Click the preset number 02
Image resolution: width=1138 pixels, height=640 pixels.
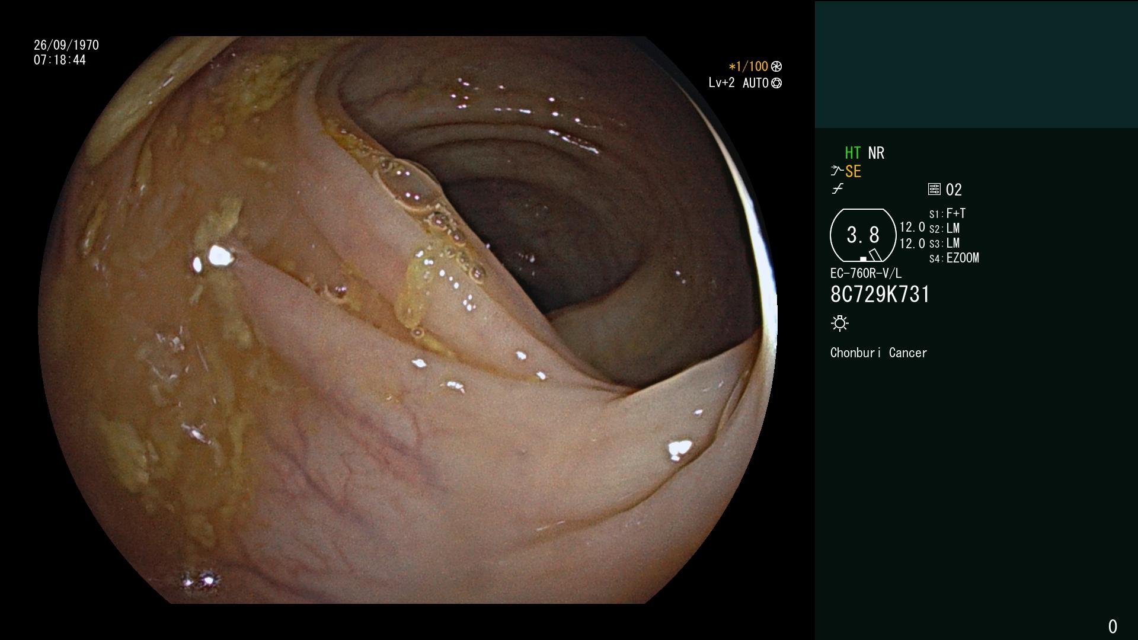(x=954, y=190)
